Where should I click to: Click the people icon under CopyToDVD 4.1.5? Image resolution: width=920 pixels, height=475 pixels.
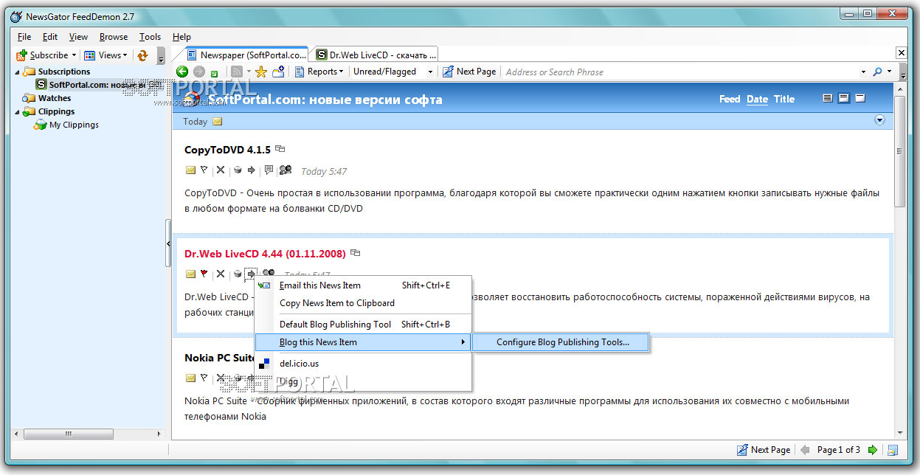coord(285,170)
